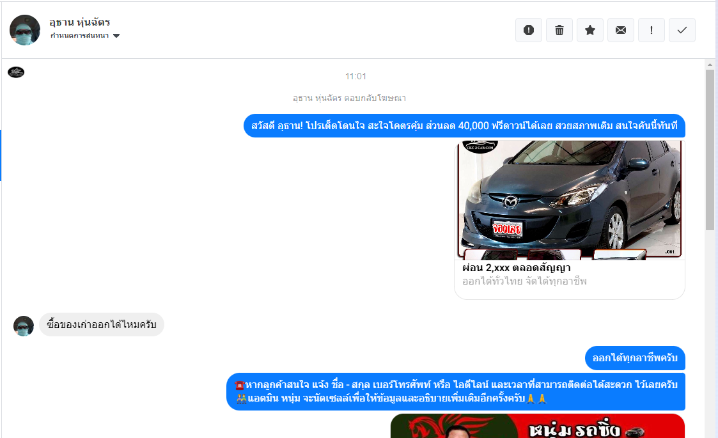Select reply bubble ออกได้ทุกอาชีพครับ
This screenshot has height=438, width=718.
pos(634,358)
